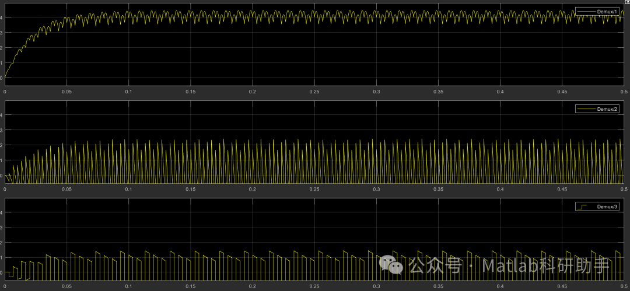
Task: Select the 0.5 time tick under the Demux/2 plot
Action: tap(624, 189)
